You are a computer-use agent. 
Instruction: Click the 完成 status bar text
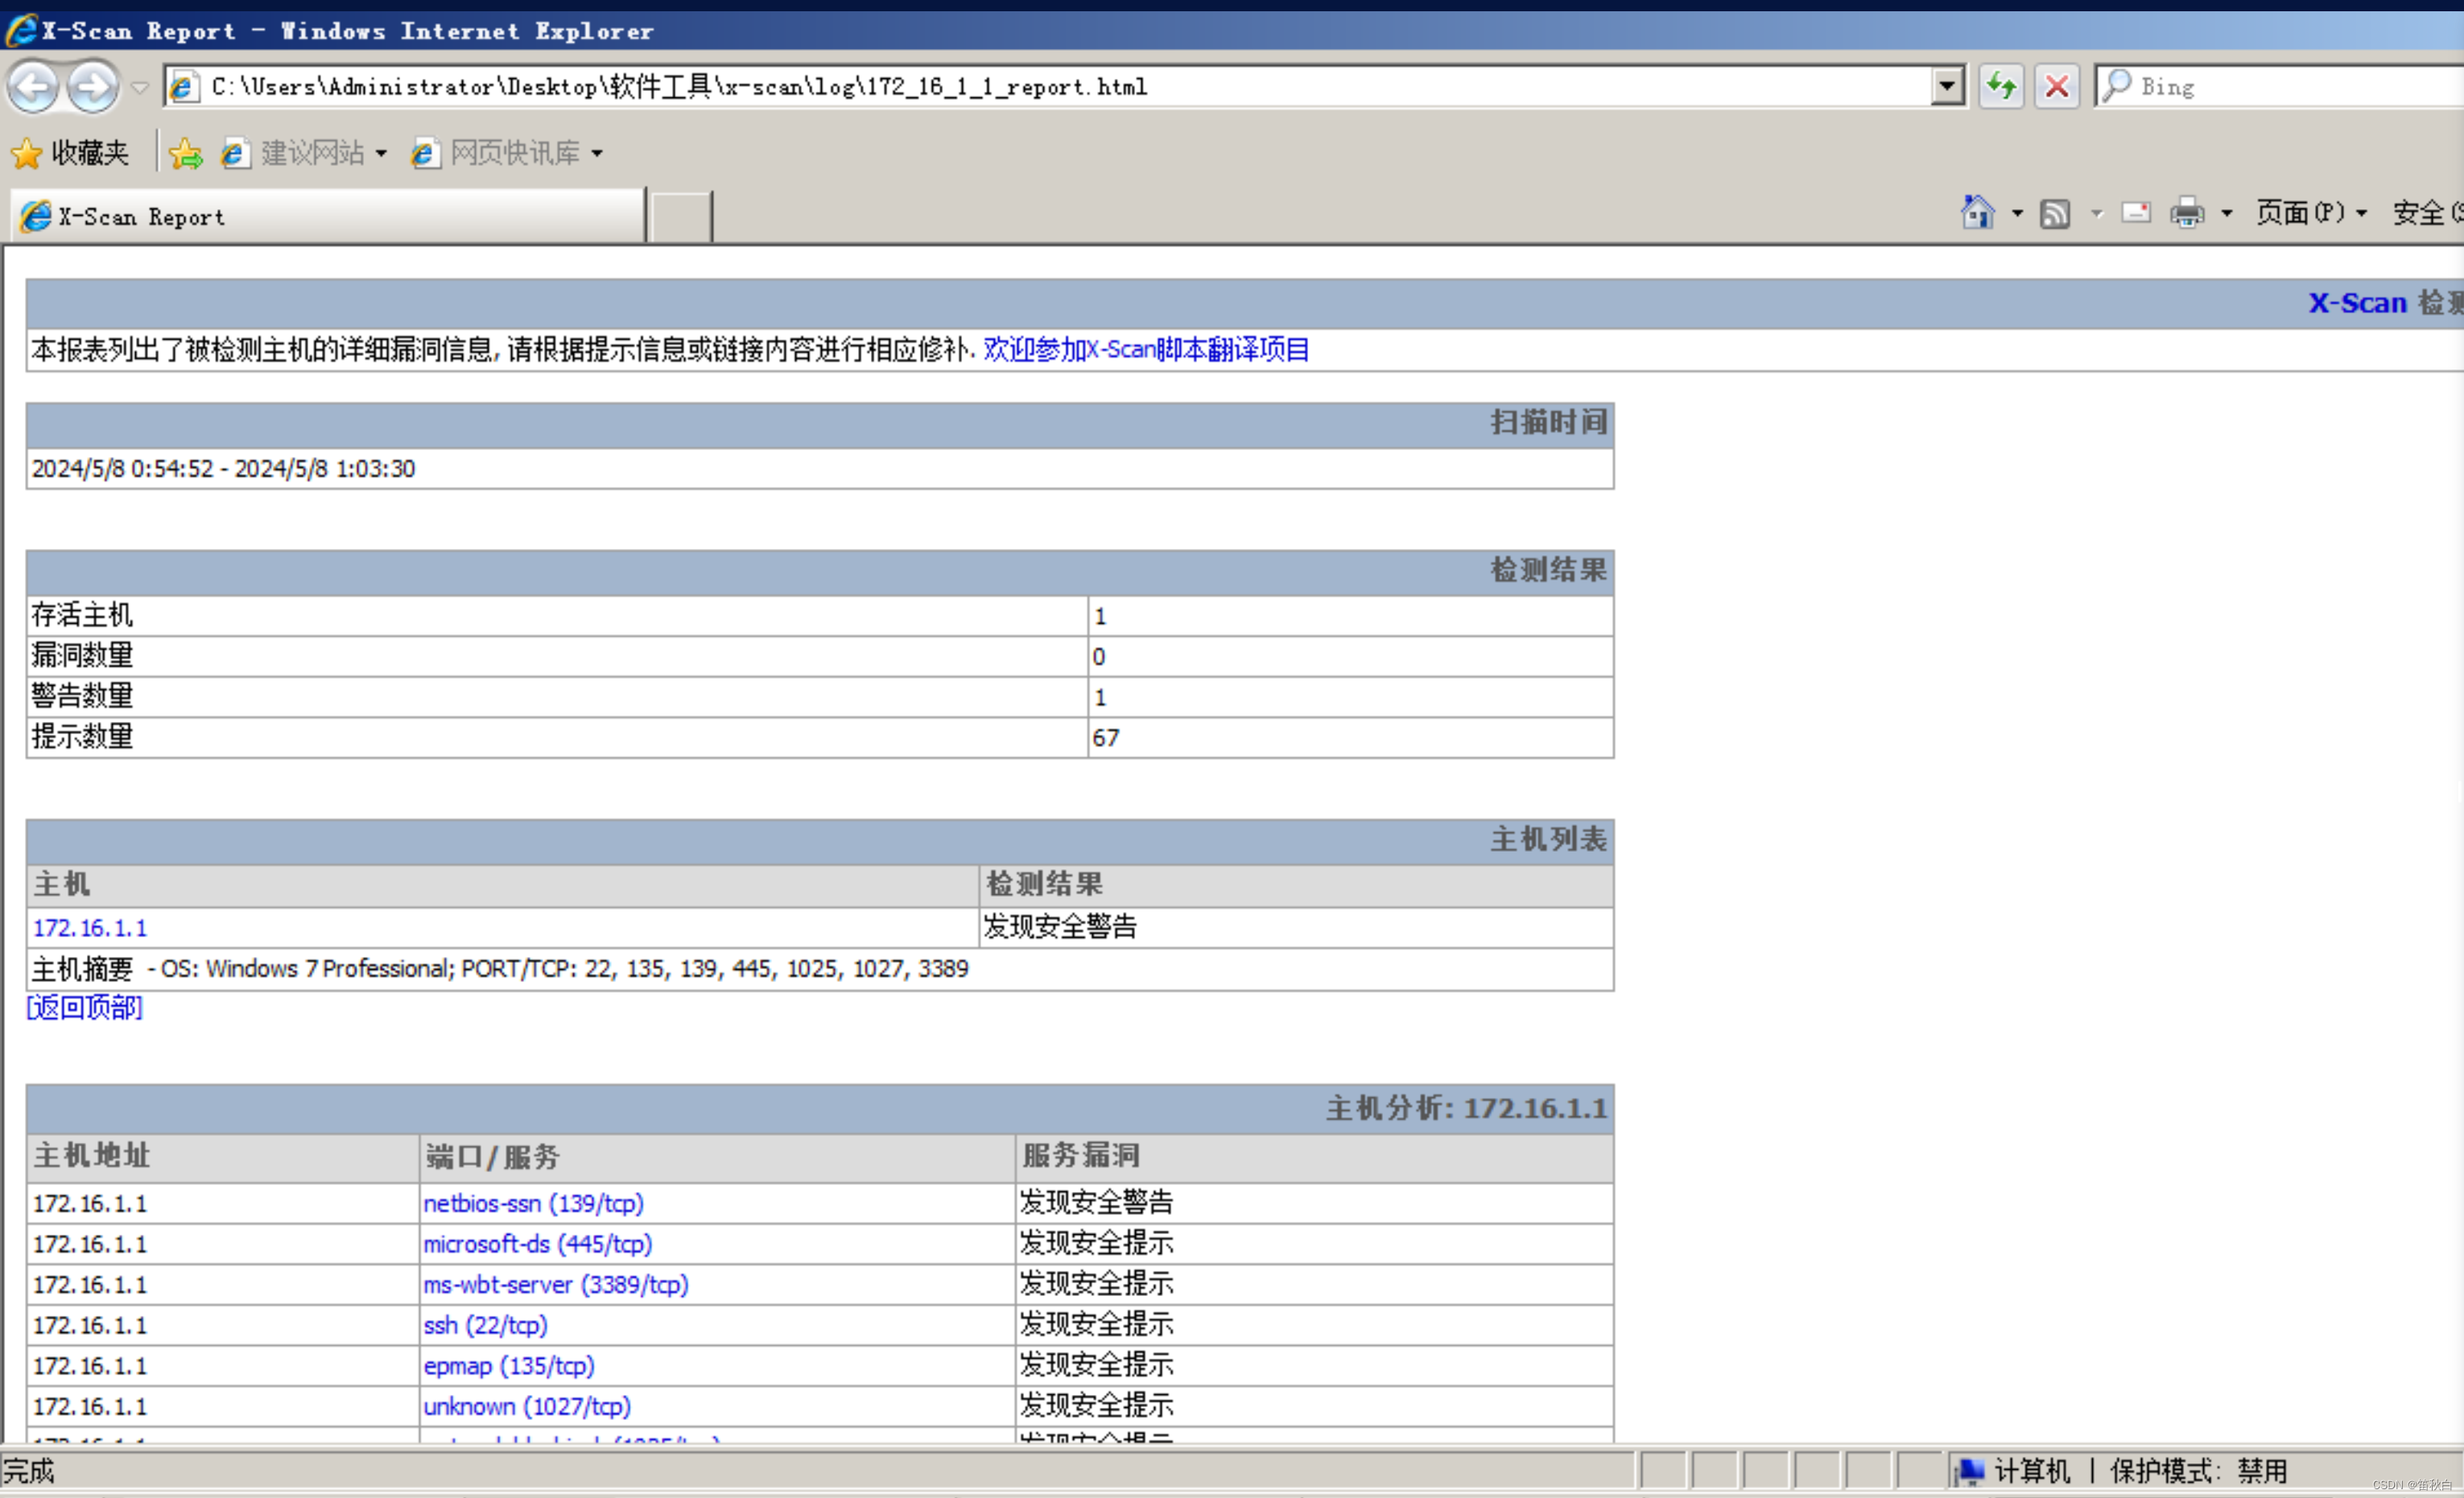(29, 1471)
